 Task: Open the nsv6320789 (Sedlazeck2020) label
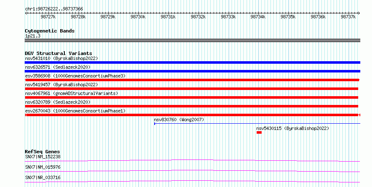pos(58,102)
